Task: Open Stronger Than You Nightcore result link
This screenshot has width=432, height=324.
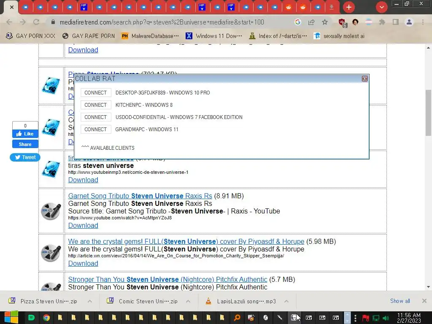Action: pyautogui.click(x=168, y=279)
